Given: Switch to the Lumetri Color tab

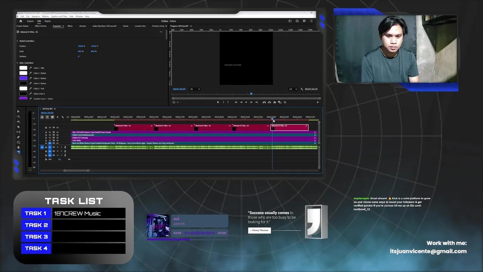Looking at the screenshot, I should pyautogui.click(x=140, y=26).
